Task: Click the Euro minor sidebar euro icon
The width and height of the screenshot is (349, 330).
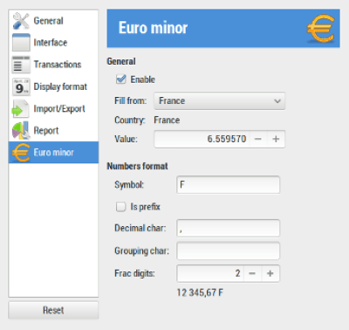Action: (21, 152)
